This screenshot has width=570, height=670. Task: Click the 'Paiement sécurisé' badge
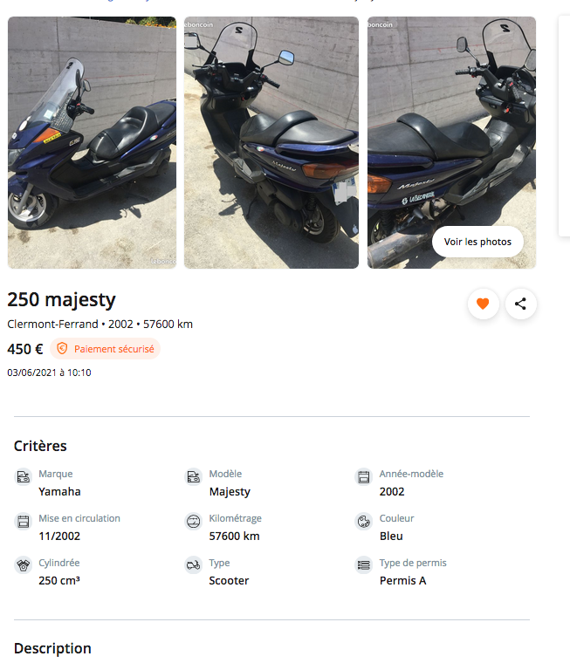[106, 349]
